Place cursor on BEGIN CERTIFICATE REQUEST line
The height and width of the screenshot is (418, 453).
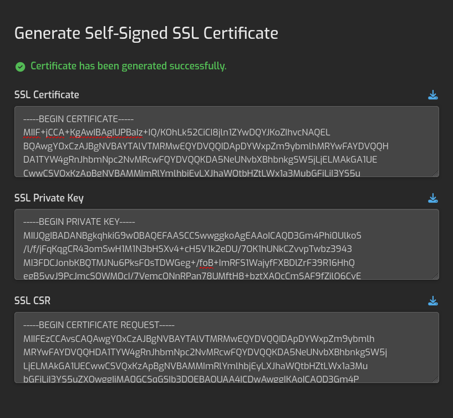pyautogui.click(x=99, y=325)
